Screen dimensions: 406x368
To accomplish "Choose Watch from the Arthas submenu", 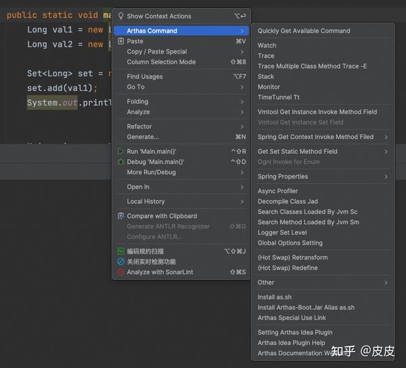I will (267, 45).
